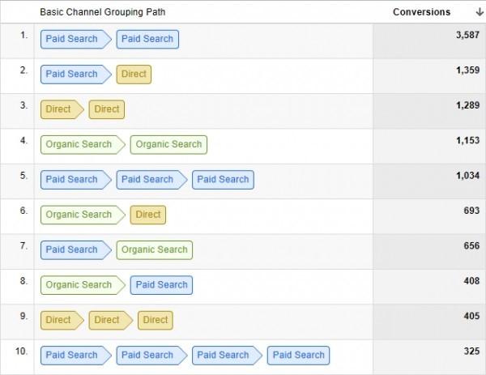
Task: Click the conversions value 1,034
Action: coord(467,176)
